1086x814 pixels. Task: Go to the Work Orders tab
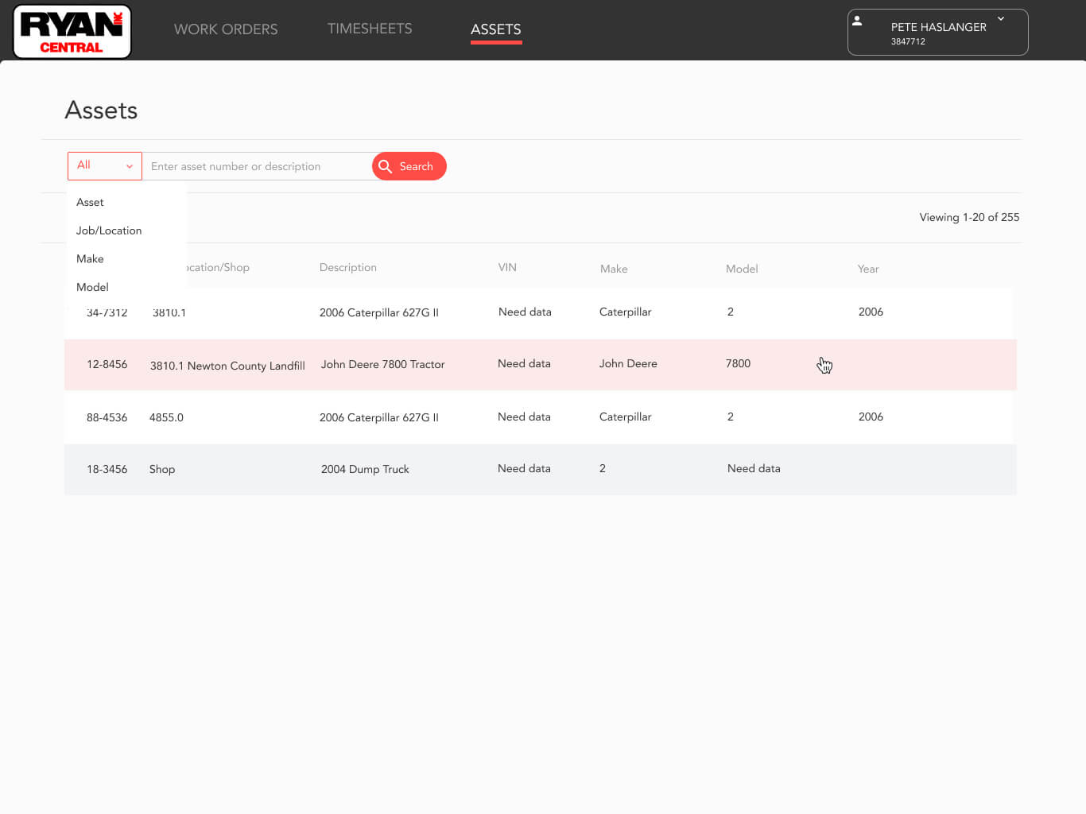coord(226,29)
